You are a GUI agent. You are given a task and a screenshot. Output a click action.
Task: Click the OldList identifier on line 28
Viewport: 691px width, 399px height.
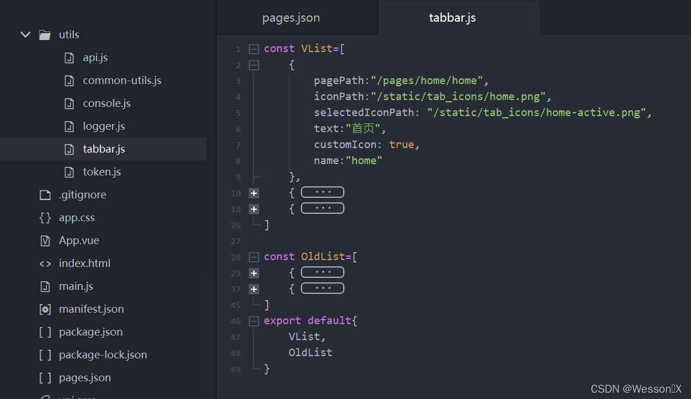coord(323,257)
